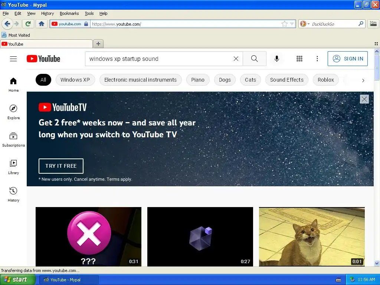Select the Electronic musical instruments chip

coord(140,80)
